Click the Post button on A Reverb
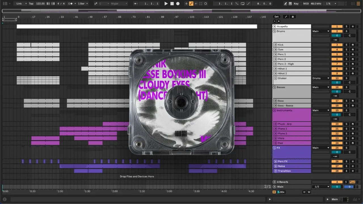 coord(352,182)
